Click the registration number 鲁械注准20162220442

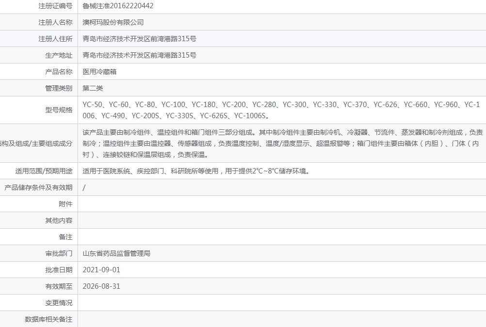point(118,6)
